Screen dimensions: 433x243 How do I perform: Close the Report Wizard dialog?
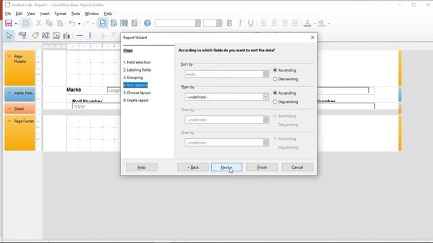(x=313, y=38)
